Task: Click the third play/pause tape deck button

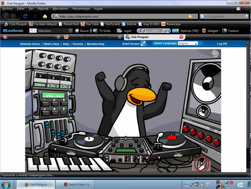Action: [x=66, y=87]
